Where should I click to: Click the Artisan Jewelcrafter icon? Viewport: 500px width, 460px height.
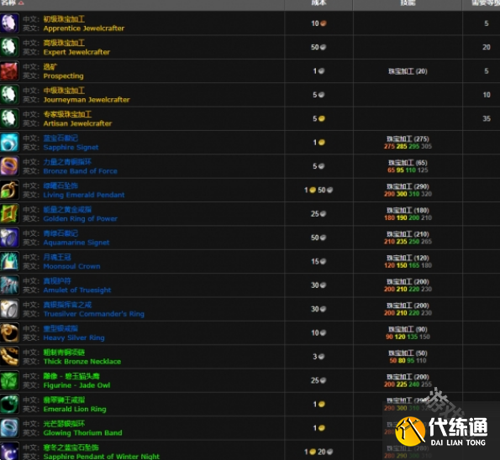coord(9,118)
